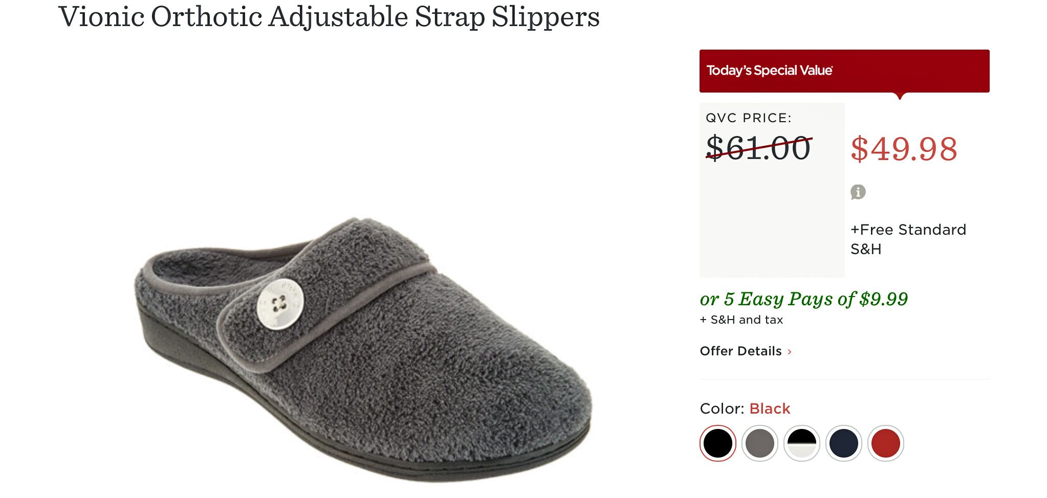The image size is (1047, 498).
Task: Click the QVC PRICE label
Action: pos(748,118)
